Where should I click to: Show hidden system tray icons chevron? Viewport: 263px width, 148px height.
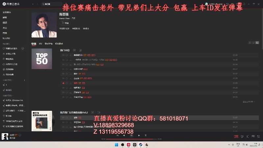pyautogui.click(x=229, y=145)
